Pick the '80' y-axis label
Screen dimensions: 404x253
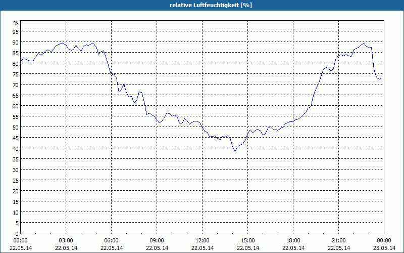pos(16,64)
